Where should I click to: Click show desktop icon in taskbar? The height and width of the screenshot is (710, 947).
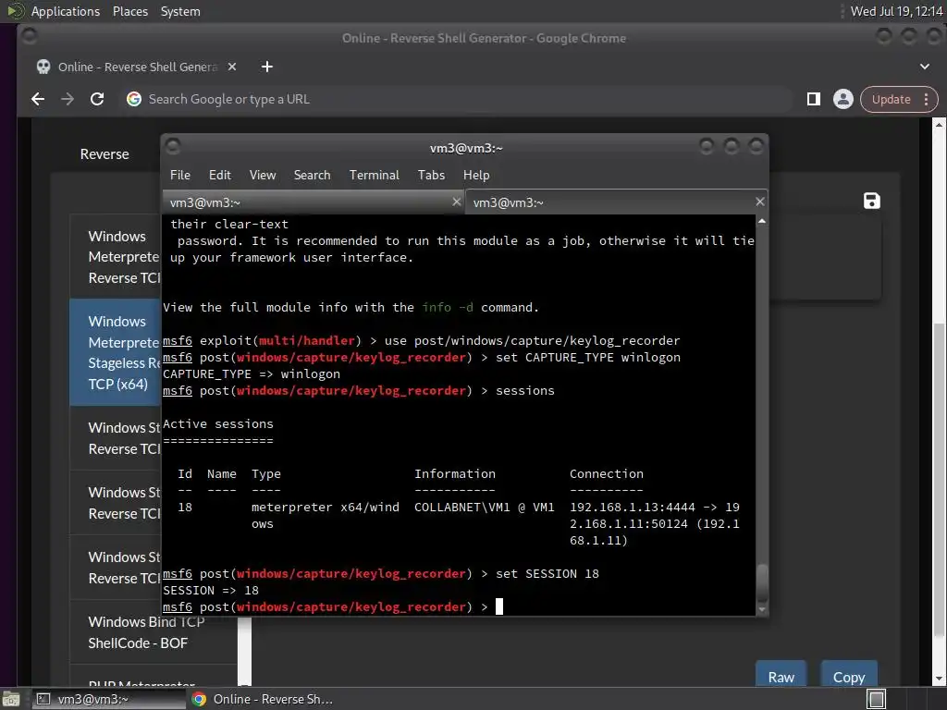tap(11, 699)
